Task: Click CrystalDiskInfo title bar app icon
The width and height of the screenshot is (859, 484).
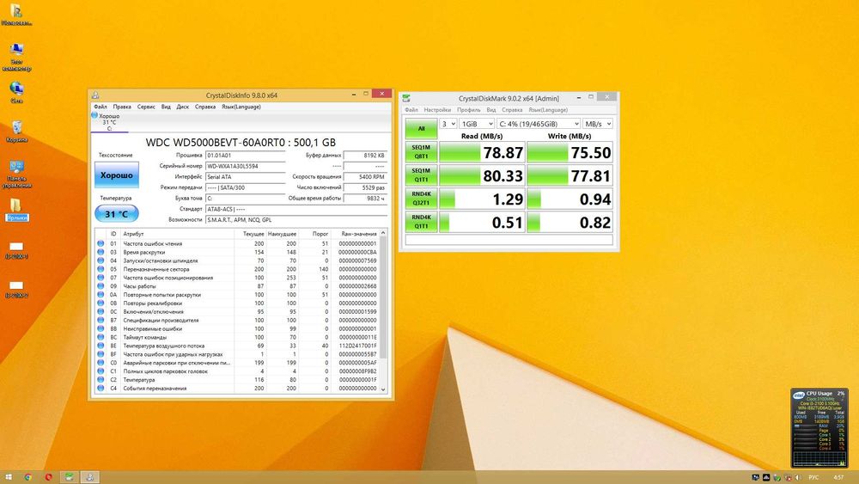Action: [x=95, y=95]
